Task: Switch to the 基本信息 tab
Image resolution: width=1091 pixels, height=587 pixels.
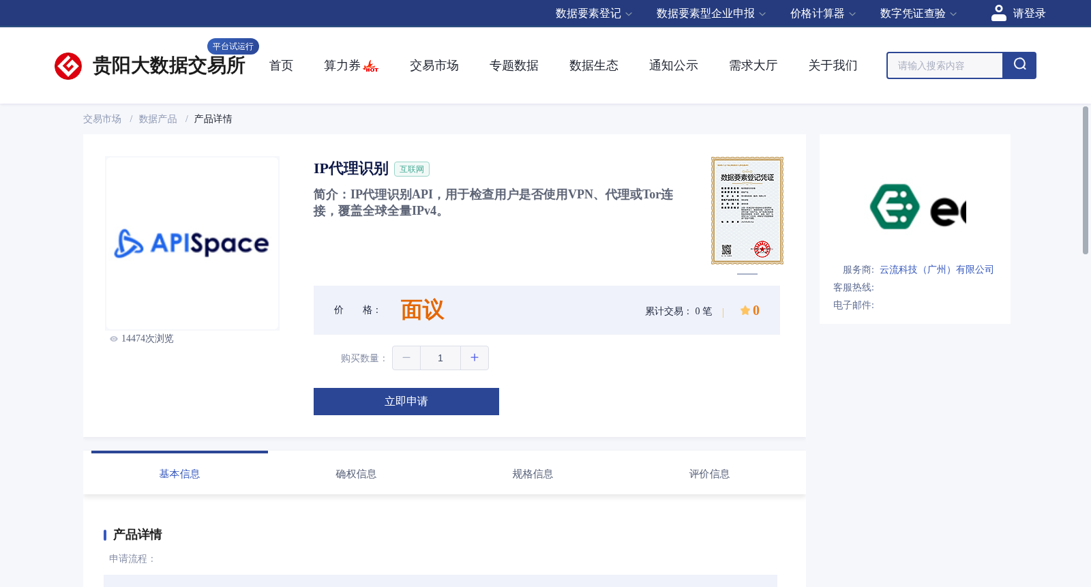Action: click(x=179, y=474)
